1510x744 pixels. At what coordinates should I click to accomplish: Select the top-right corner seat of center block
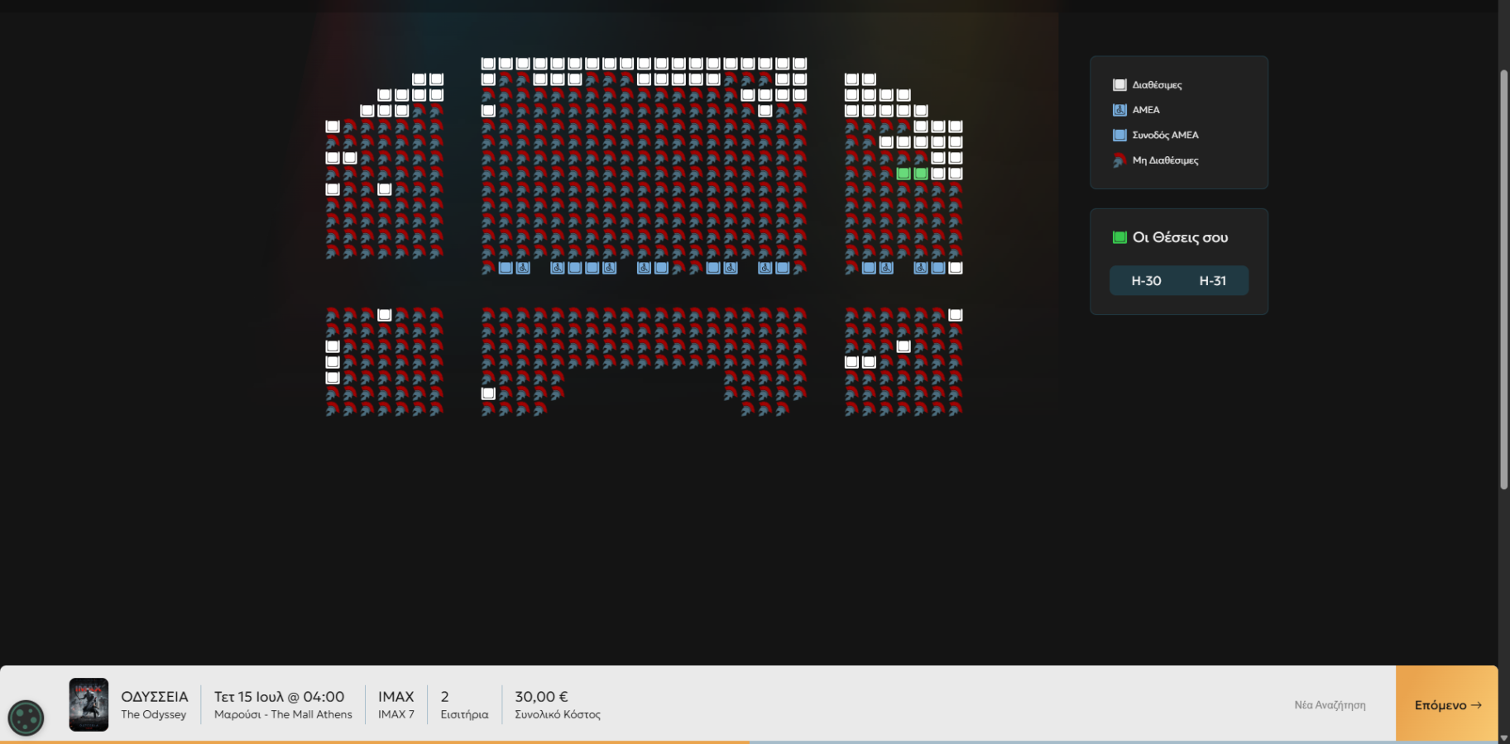800,64
